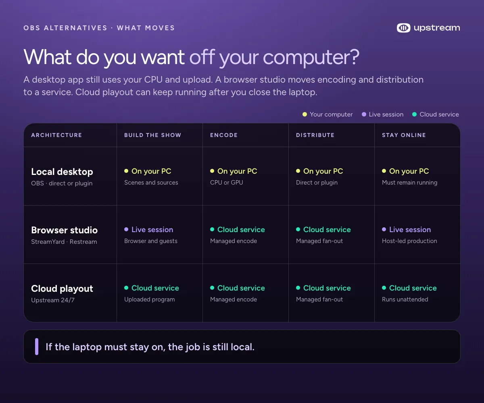Click 'Must remain running' cell text

[410, 183]
